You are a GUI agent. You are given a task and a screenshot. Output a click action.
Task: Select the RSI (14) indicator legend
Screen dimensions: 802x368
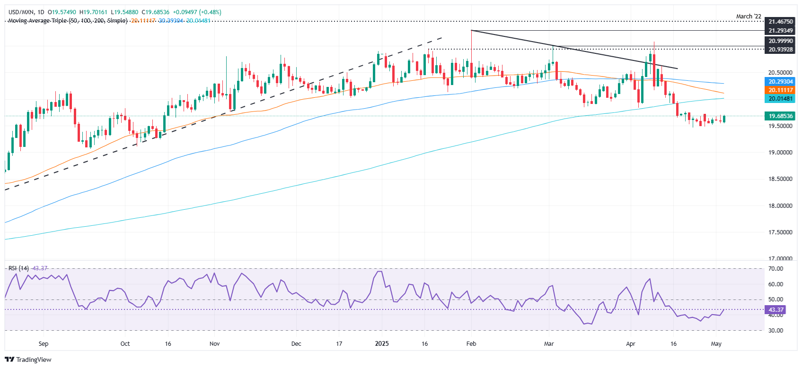[x=18, y=268]
